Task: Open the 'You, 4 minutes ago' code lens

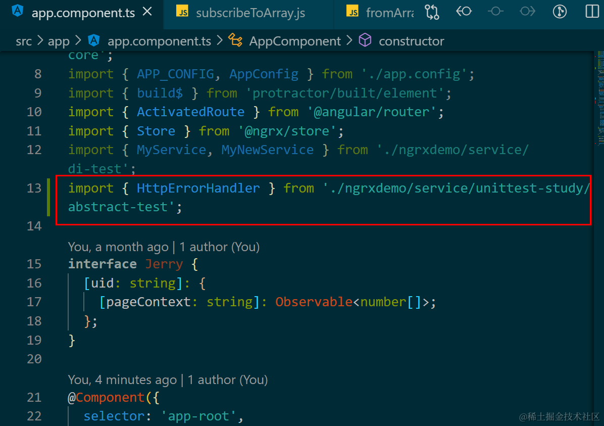Action: pos(168,380)
